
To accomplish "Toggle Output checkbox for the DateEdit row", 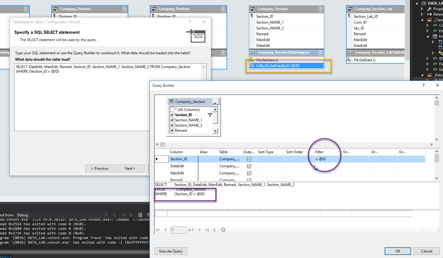I will coord(249,166).
